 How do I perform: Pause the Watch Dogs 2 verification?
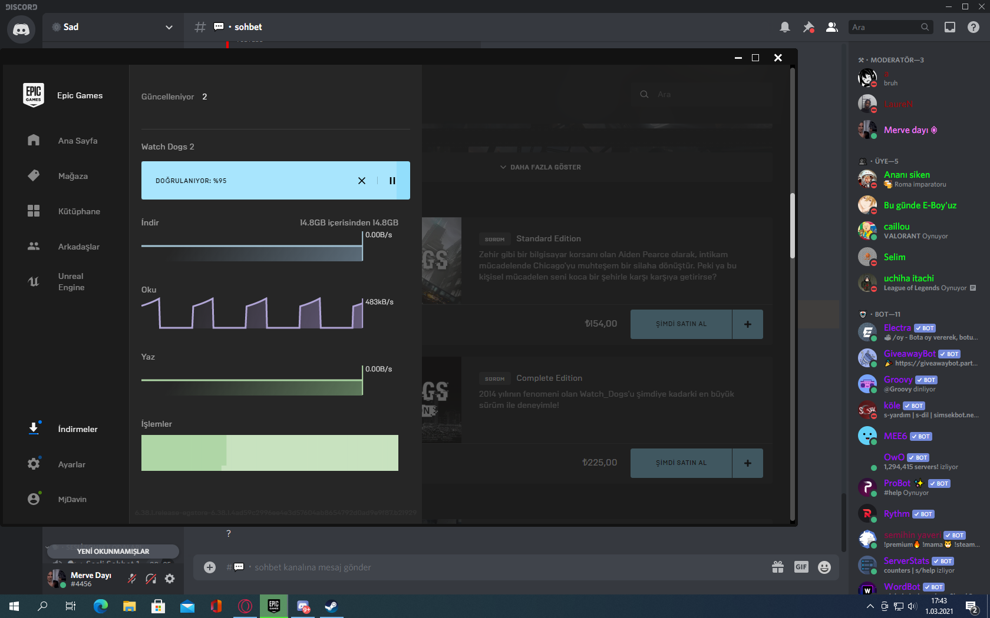tap(392, 181)
